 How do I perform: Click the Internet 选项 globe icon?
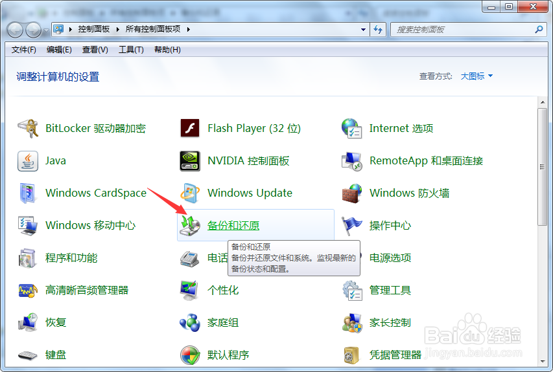tap(351, 129)
